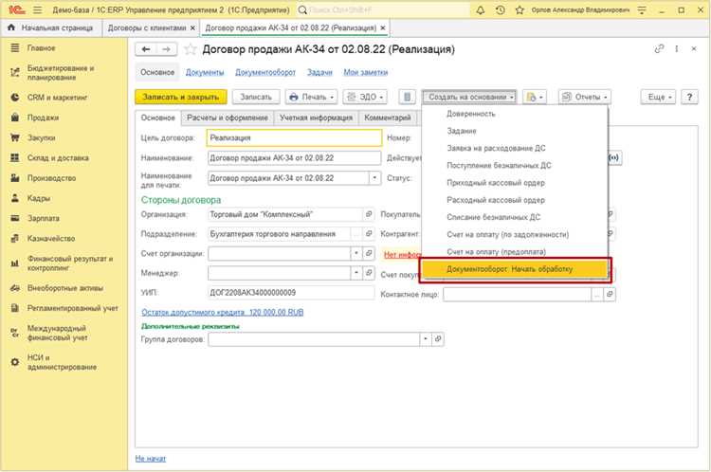Expand the ЭДО dropdown
This screenshot has height=472, width=711.
pos(365,97)
